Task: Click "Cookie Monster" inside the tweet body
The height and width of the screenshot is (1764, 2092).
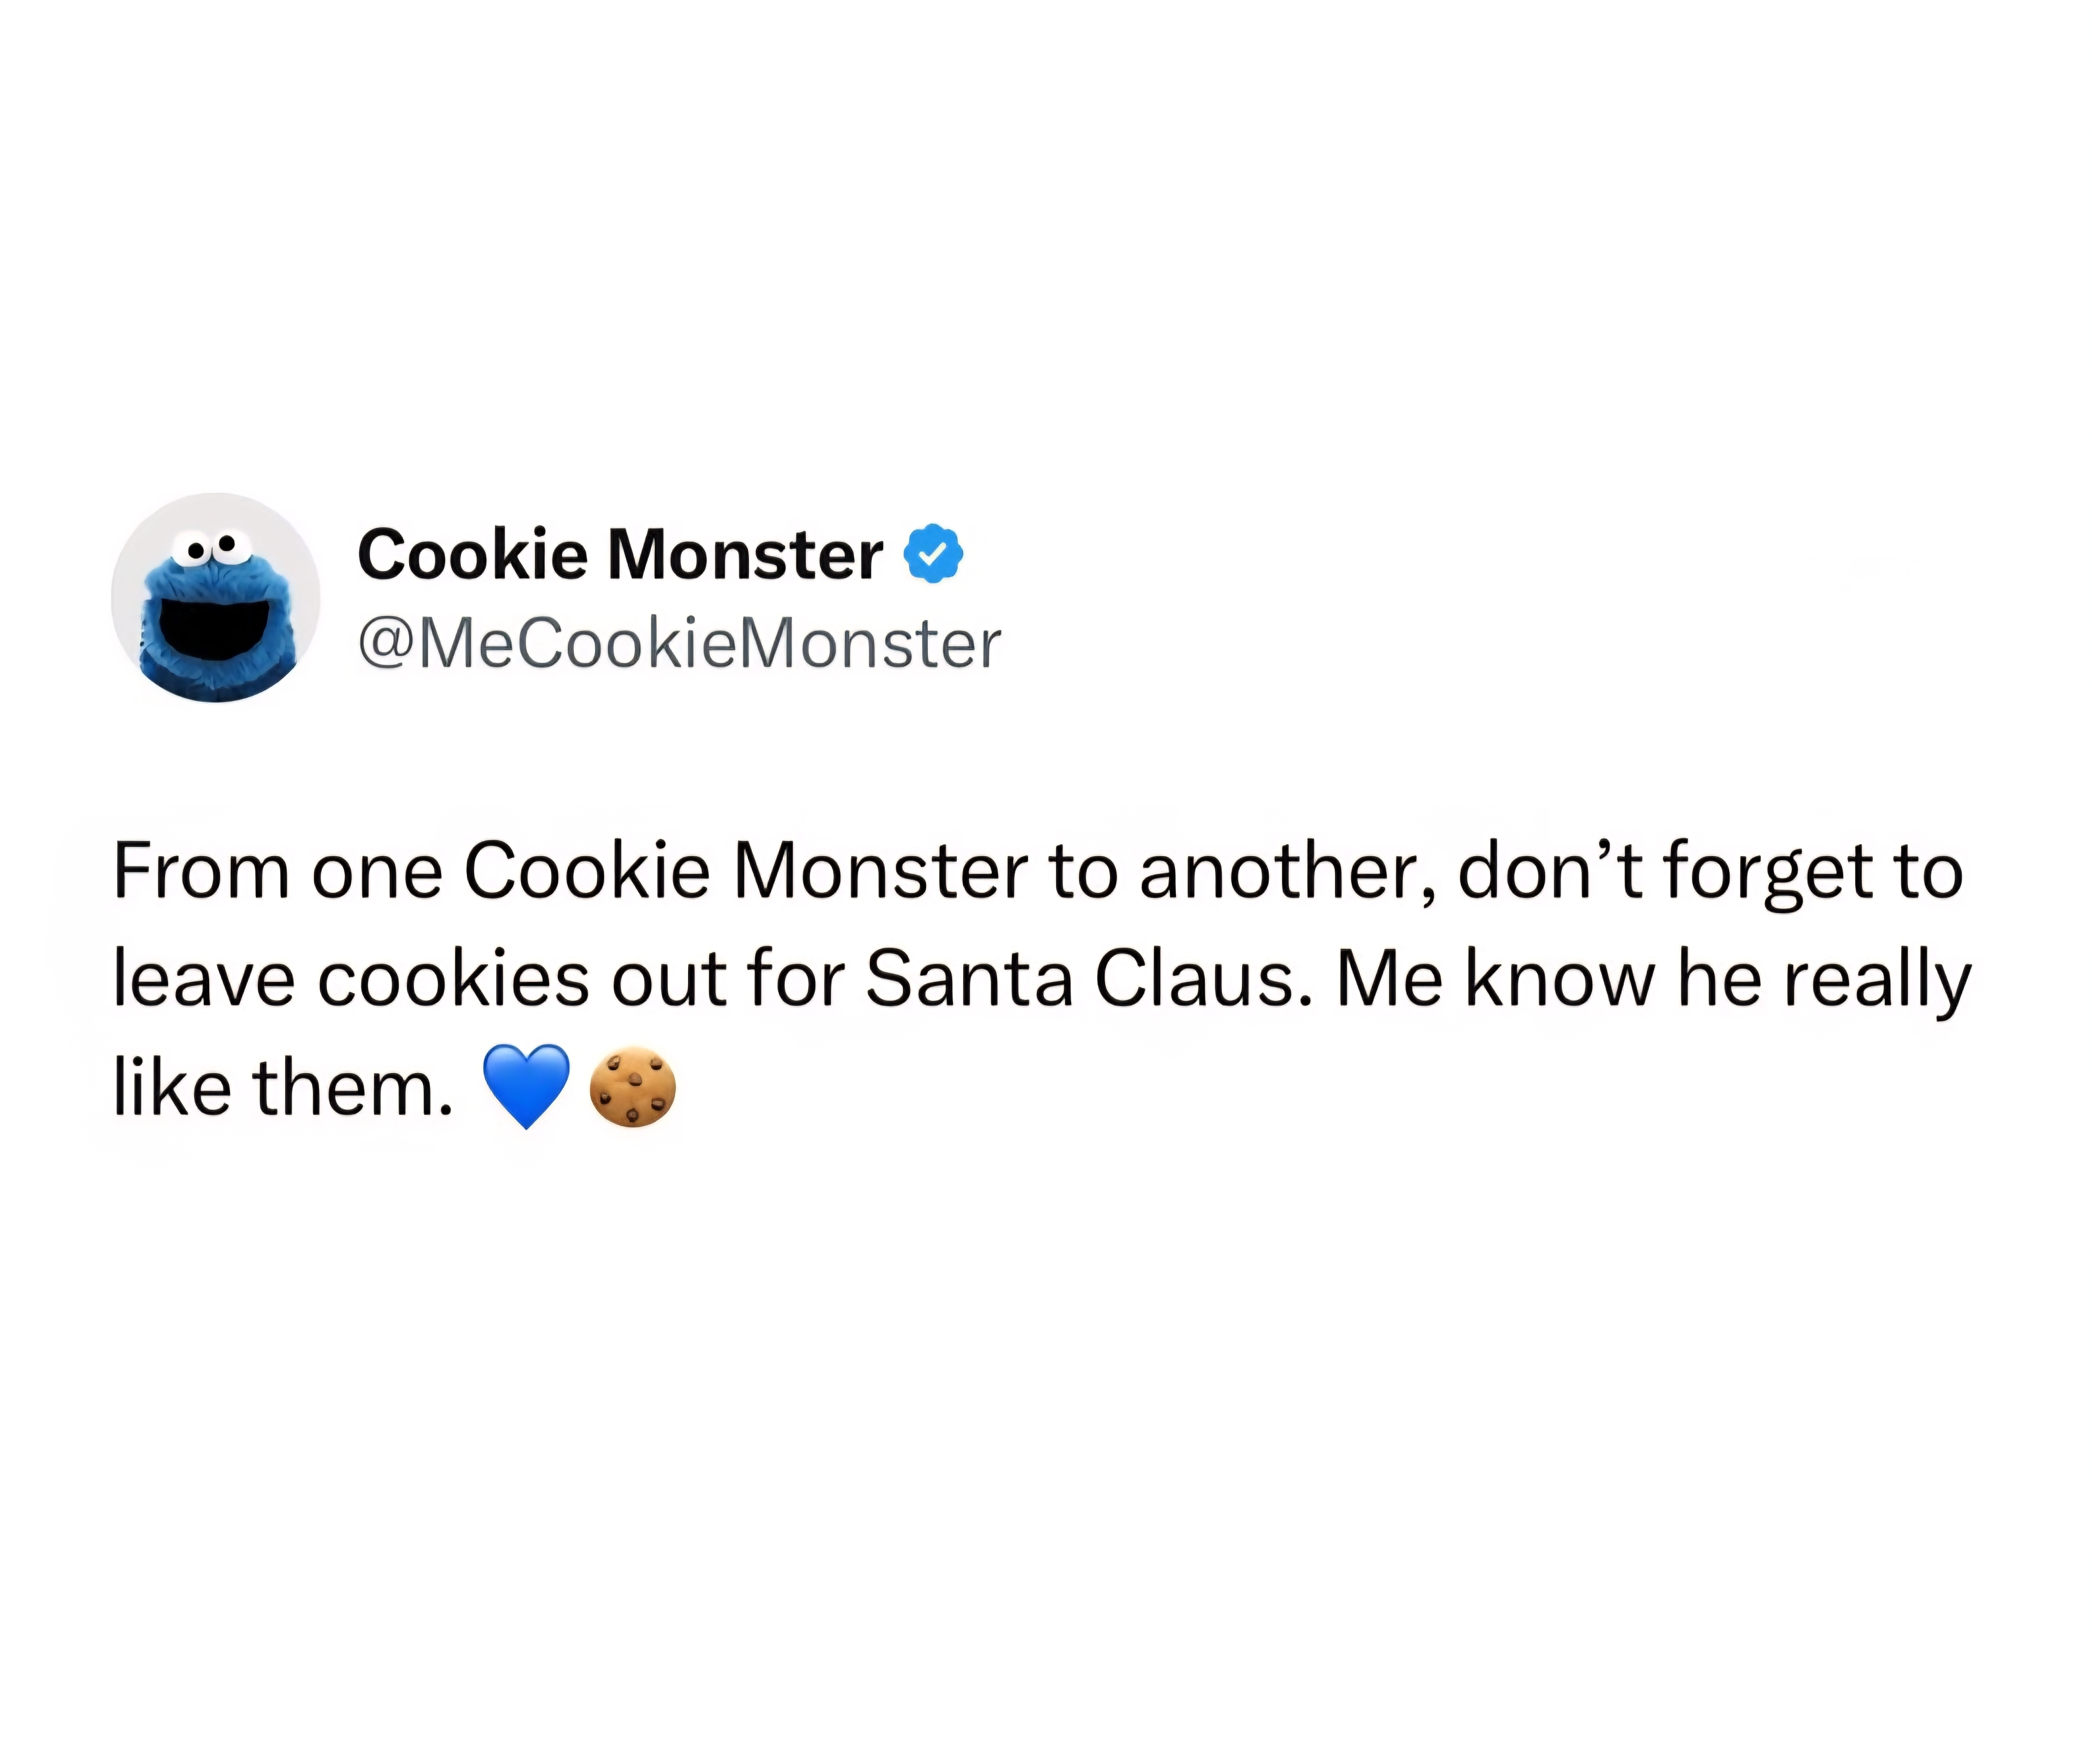Action: click(745, 871)
